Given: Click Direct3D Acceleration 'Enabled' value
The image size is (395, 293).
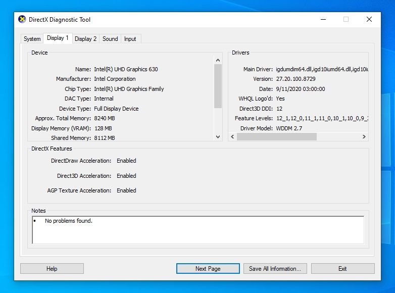Looking at the screenshot, I should click(x=126, y=176).
